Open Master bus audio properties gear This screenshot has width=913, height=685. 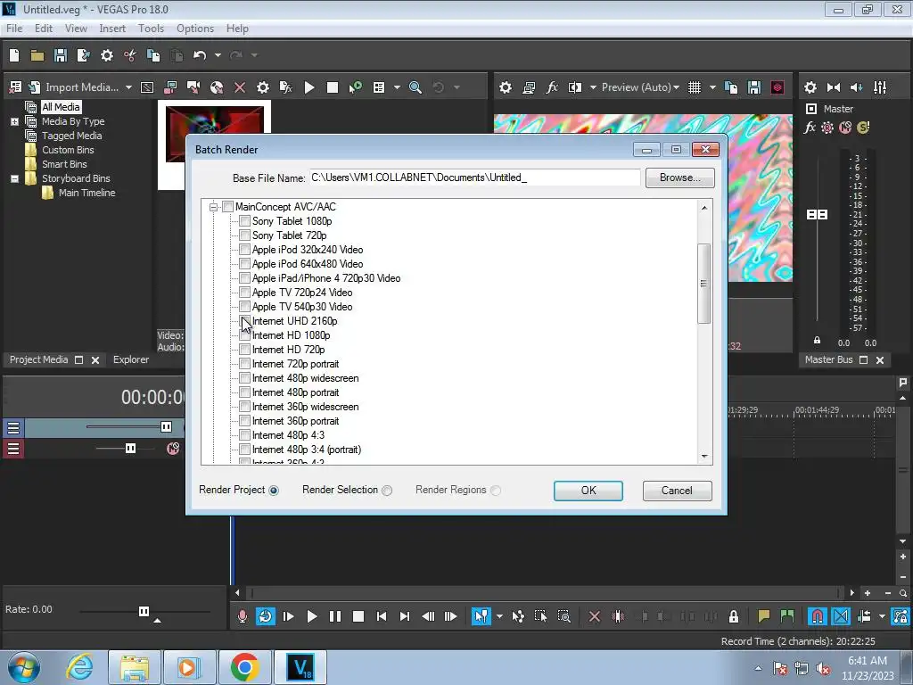click(x=810, y=87)
